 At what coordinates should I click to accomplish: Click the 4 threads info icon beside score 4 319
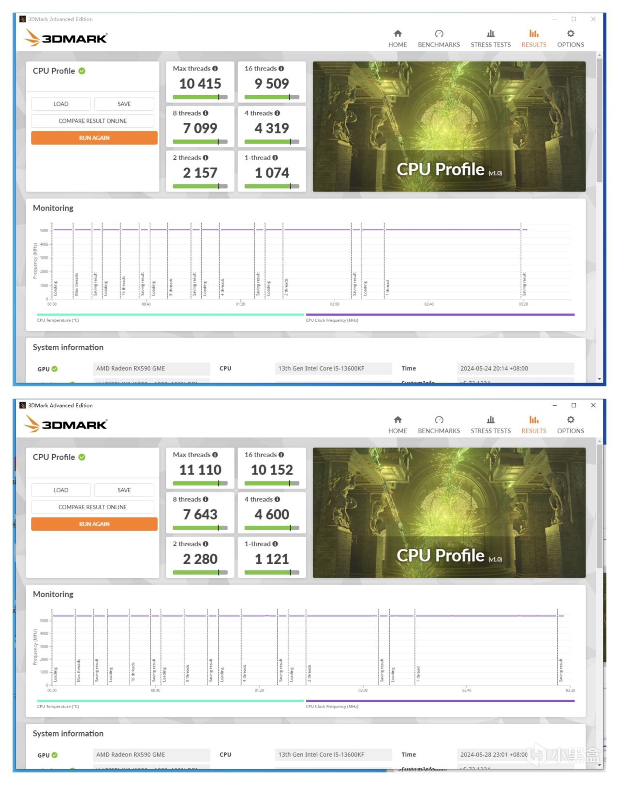click(x=277, y=113)
